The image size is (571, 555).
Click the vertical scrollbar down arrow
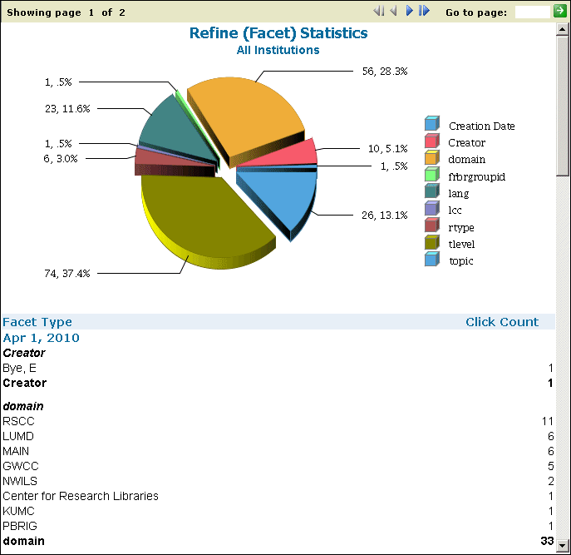click(564, 548)
